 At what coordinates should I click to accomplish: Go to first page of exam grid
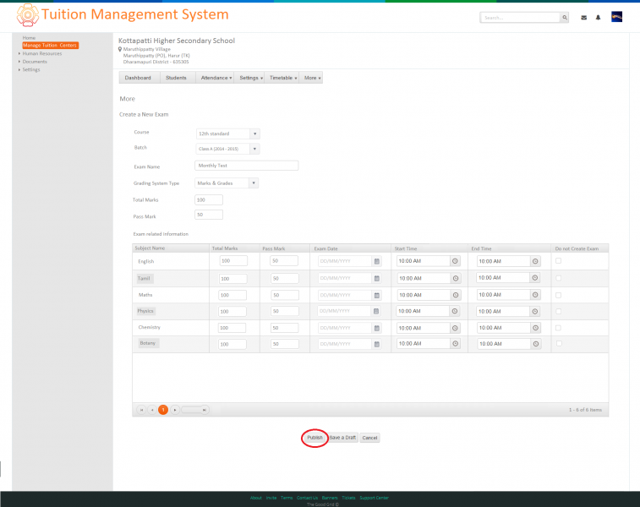(x=141, y=410)
